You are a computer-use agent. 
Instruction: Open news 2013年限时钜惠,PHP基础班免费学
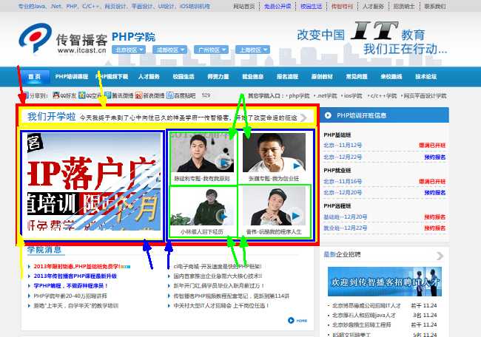77,266
